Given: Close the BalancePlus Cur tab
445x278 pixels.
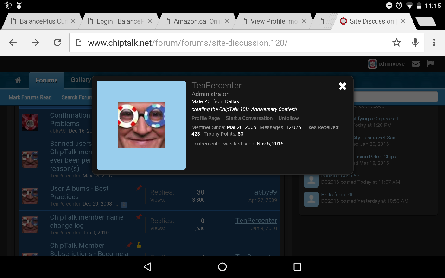Looking at the screenshot, I should tap(73, 21).
